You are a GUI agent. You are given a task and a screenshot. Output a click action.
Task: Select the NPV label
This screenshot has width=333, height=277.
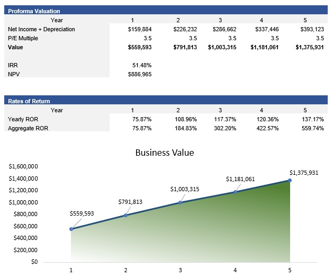pos(14,74)
